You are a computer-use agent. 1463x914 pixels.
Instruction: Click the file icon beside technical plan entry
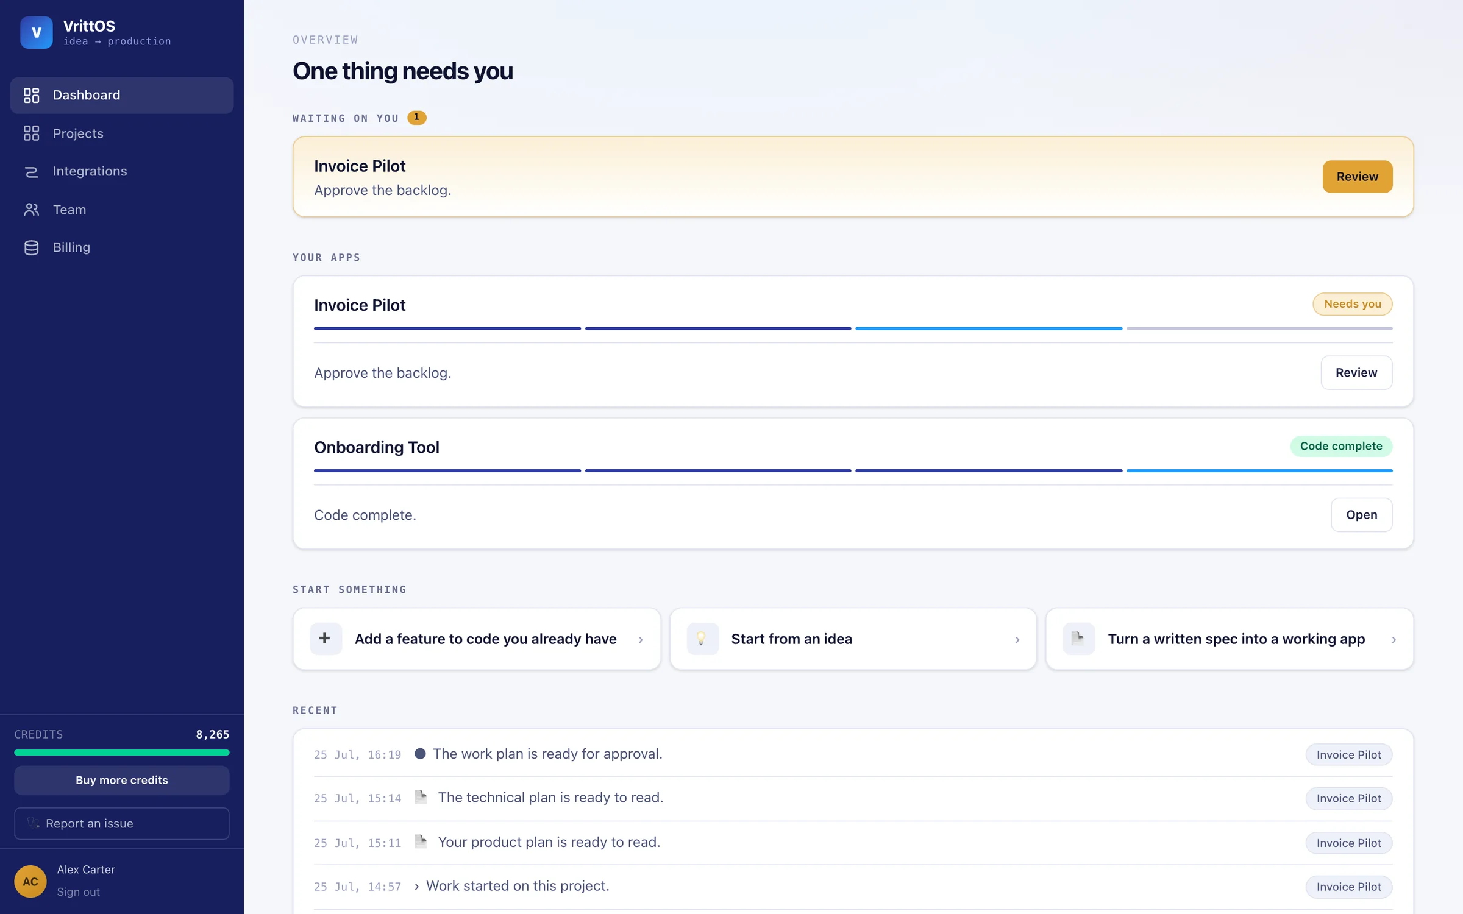click(x=421, y=797)
